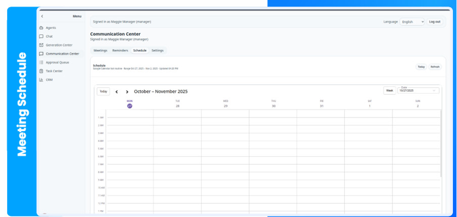Select the Communication Center sidebar icon
457x217 pixels.
pos(41,53)
